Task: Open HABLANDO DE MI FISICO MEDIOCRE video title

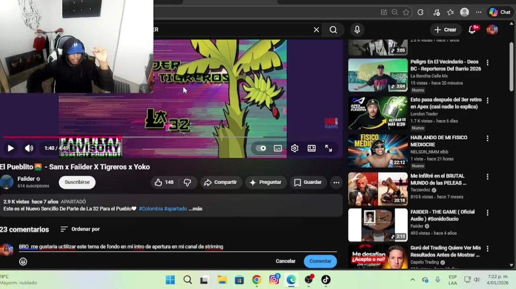Action: 439,141
